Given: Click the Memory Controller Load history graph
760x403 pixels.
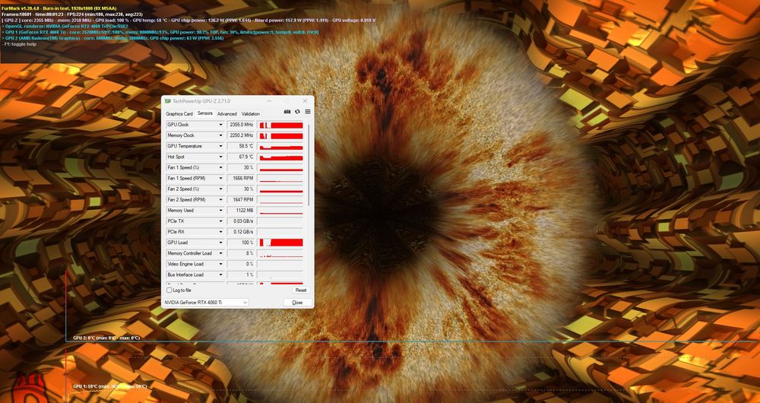Looking at the screenshot, I should [280, 253].
